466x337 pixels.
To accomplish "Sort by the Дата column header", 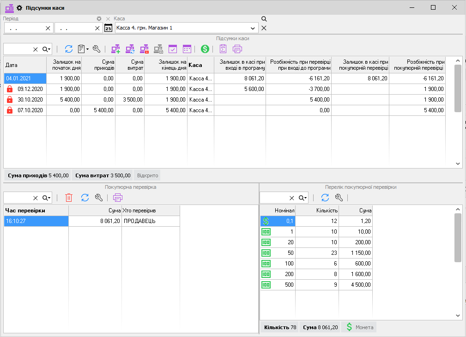I will tap(25, 65).
